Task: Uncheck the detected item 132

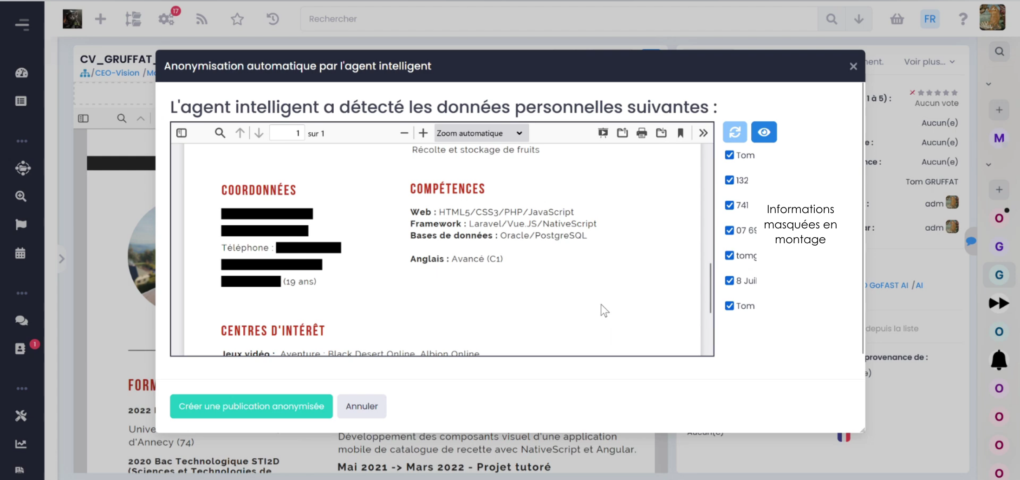Action: 729,180
